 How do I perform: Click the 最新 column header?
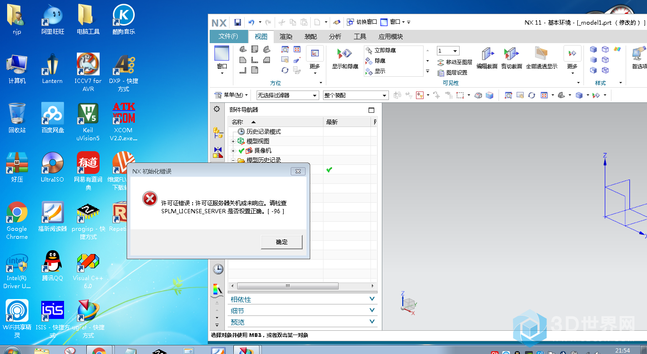[347, 122]
